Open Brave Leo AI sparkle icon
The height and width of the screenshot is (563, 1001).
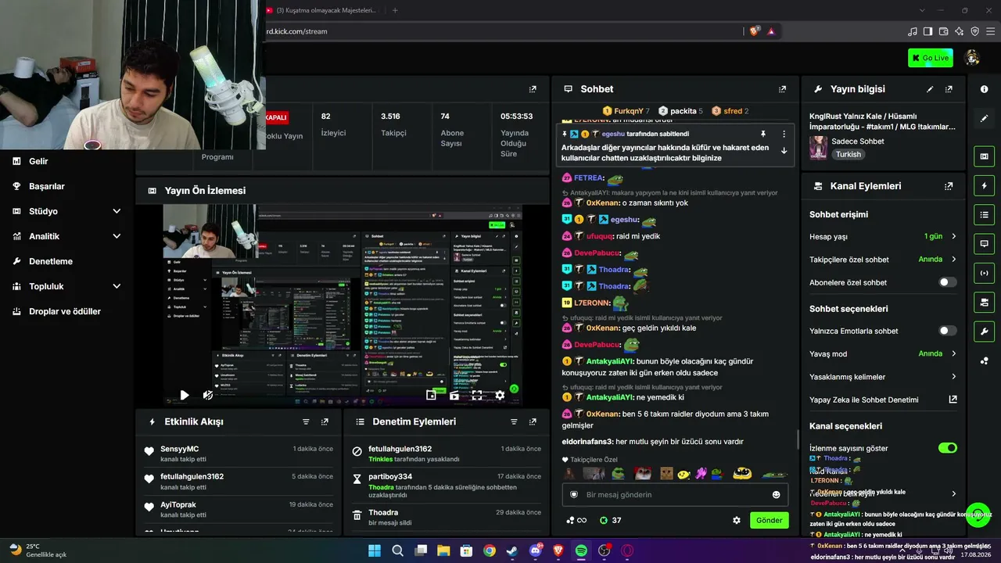959,31
